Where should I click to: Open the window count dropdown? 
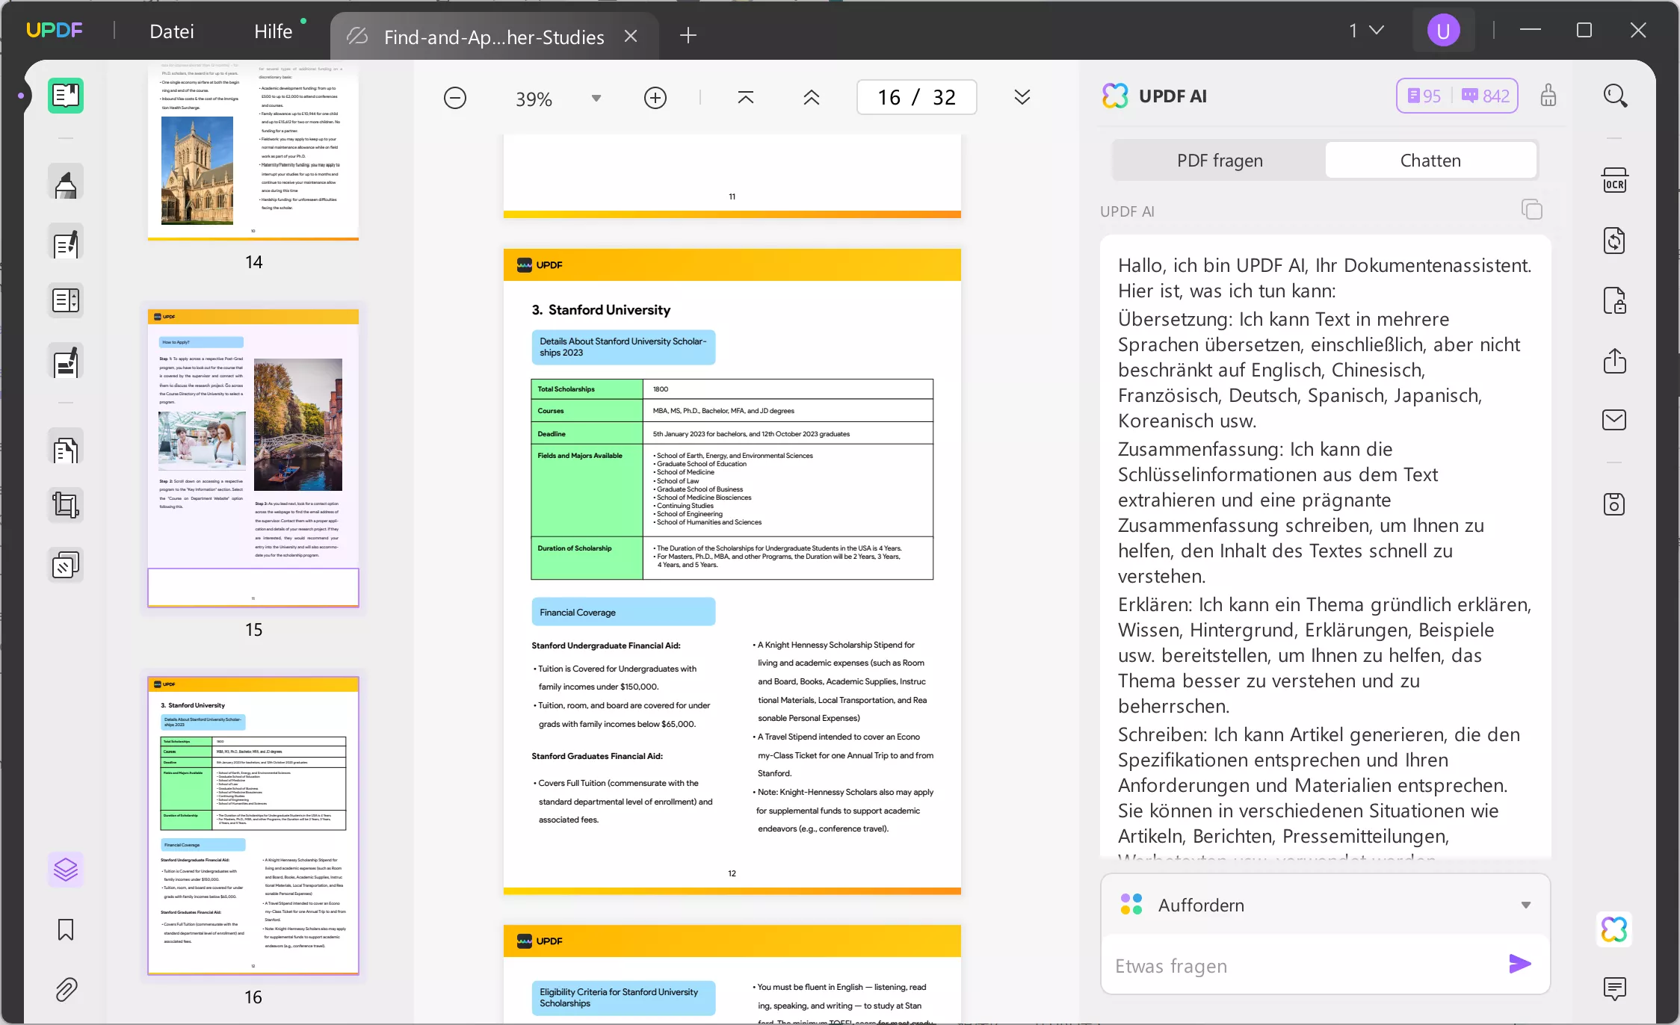click(1366, 31)
